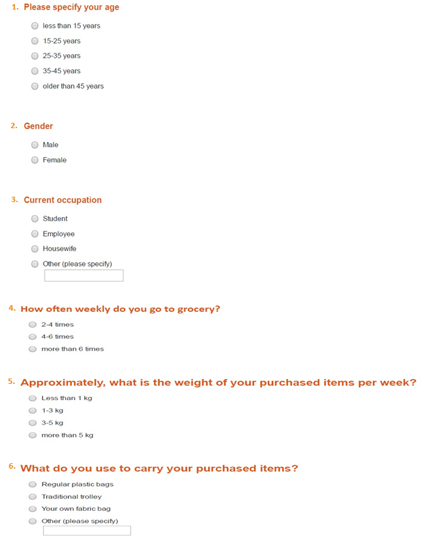423x546 pixels.
Task: Select Employee occupation option
Action: pyautogui.click(x=35, y=234)
